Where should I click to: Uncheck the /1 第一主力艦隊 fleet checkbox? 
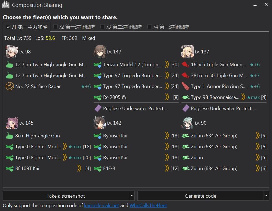(8, 27)
